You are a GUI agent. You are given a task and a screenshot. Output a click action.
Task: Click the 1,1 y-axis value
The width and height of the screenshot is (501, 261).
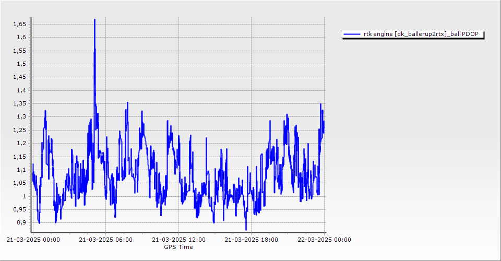pyautogui.click(x=21, y=170)
